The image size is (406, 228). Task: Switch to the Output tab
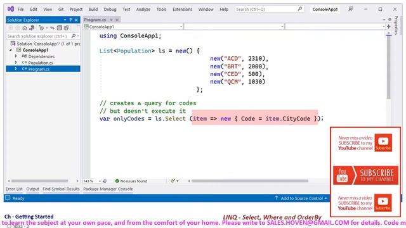point(32,189)
